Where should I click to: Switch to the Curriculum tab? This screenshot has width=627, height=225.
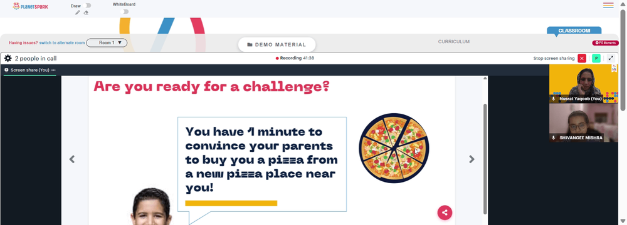point(454,41)
